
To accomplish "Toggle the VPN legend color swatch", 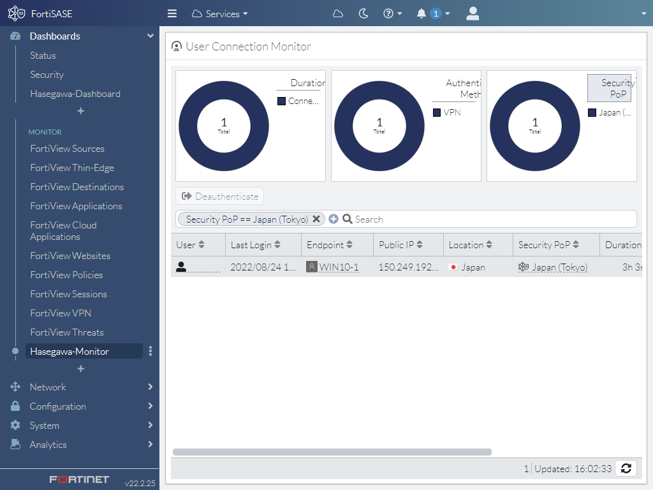I will pos(437,112).
